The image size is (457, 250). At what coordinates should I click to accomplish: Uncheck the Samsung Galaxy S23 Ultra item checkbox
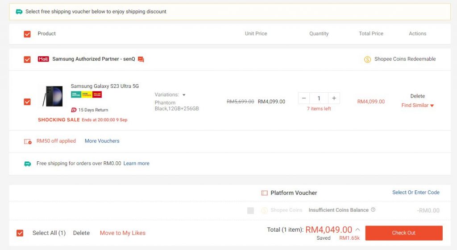[27, 102]
